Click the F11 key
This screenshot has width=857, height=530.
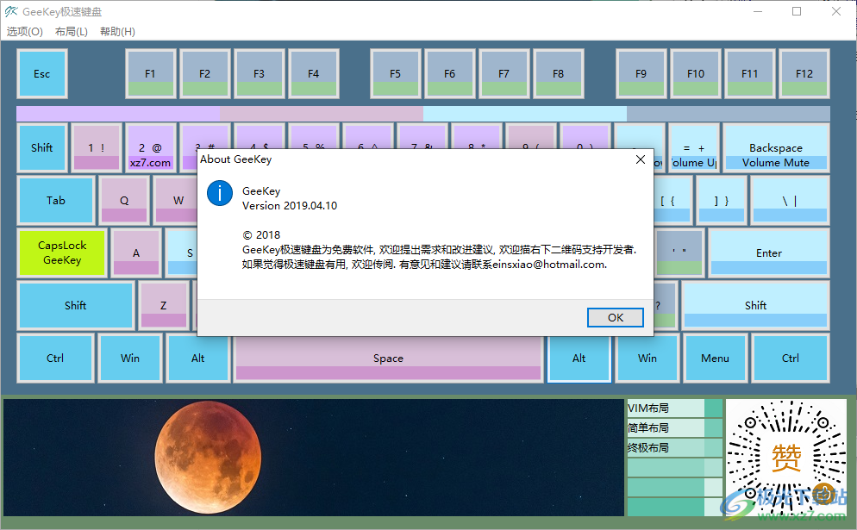[750, 74]
